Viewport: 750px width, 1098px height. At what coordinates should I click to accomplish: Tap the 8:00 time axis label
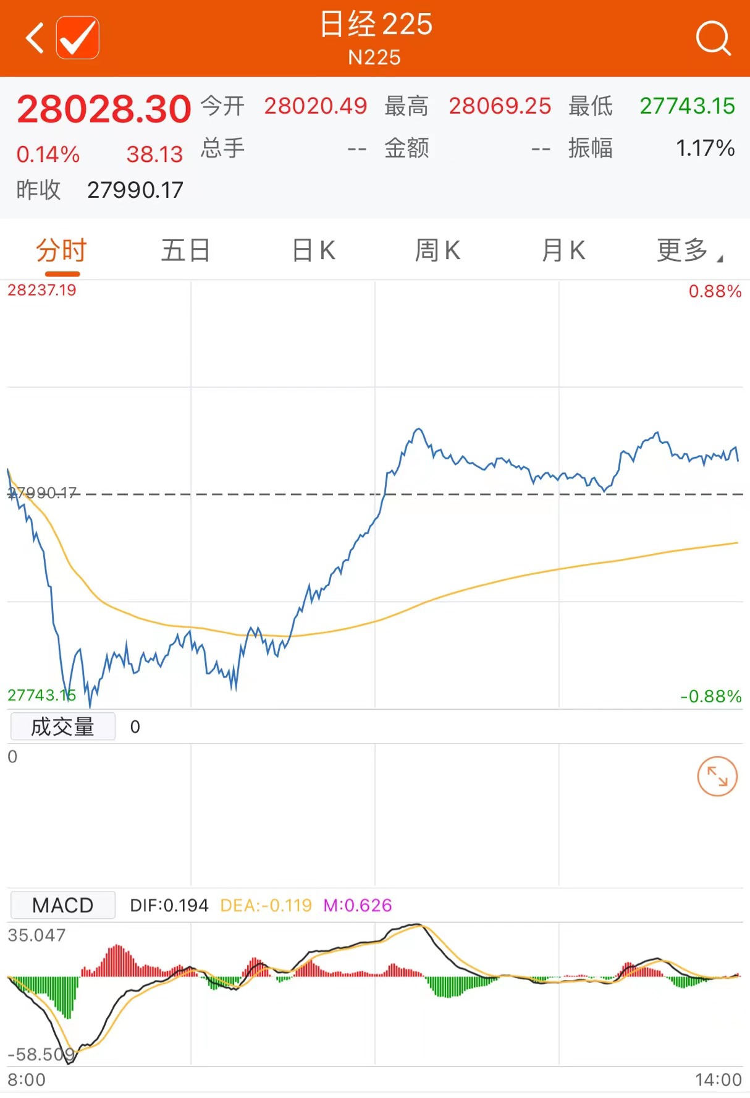click(27, 1079)
